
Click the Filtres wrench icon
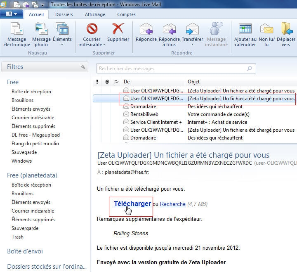click(83, 67)
